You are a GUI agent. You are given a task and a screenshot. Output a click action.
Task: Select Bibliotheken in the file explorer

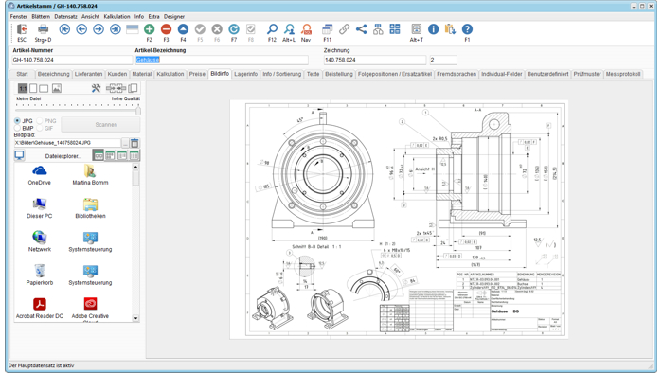coord(90,208)
